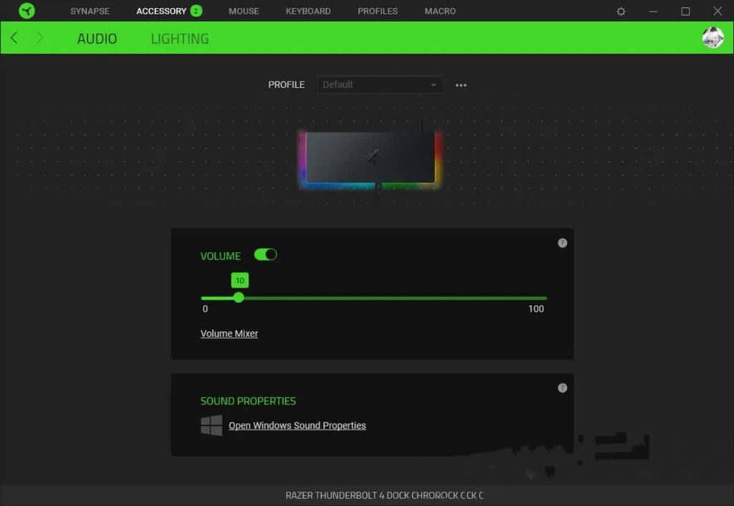Select the Audio subtab

[x=97, y=39]
